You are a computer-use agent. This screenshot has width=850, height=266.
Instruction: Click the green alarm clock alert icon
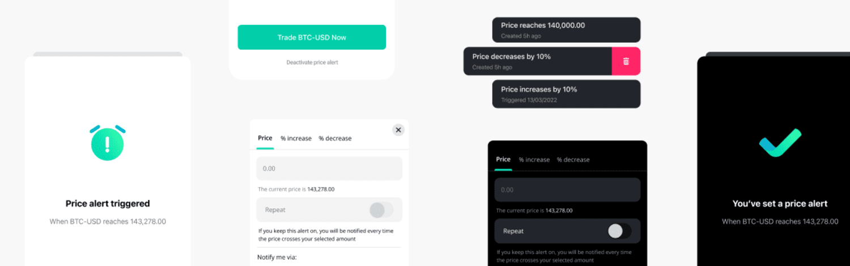tap(108, 143)
